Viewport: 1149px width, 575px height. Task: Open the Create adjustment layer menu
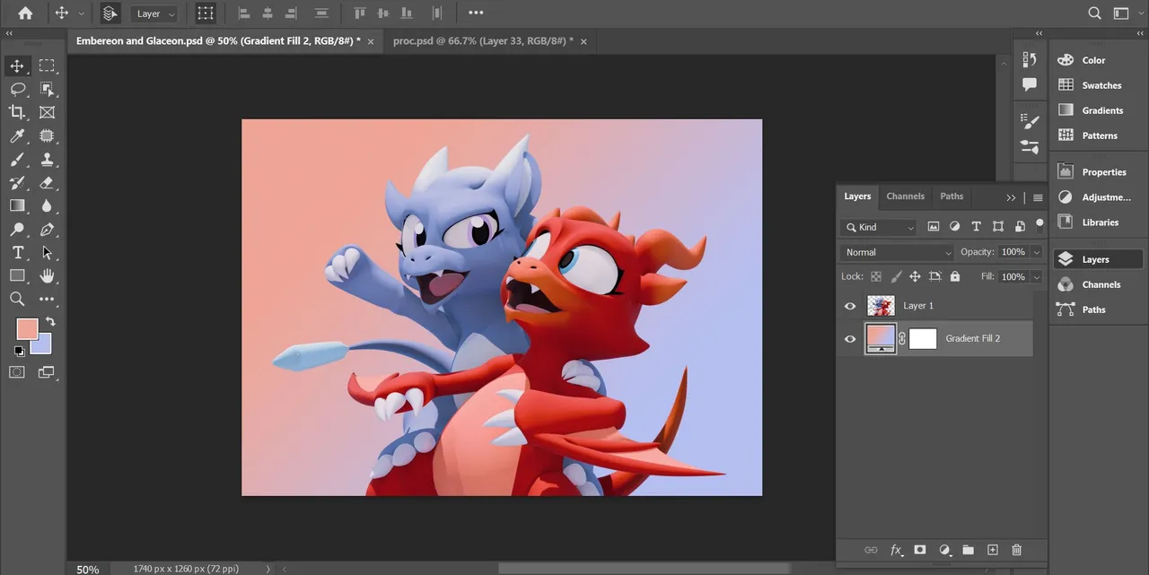pos(944,550)
